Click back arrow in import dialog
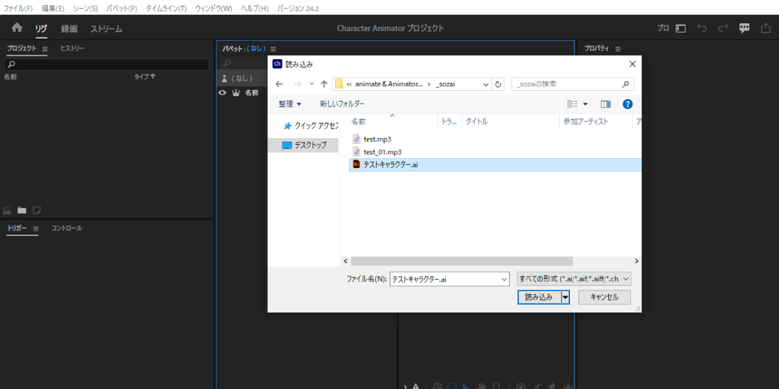This screenshot has width=779, height=389. point(280,84)
